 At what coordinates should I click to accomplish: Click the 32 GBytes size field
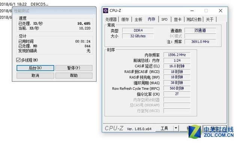coord(138,36)
